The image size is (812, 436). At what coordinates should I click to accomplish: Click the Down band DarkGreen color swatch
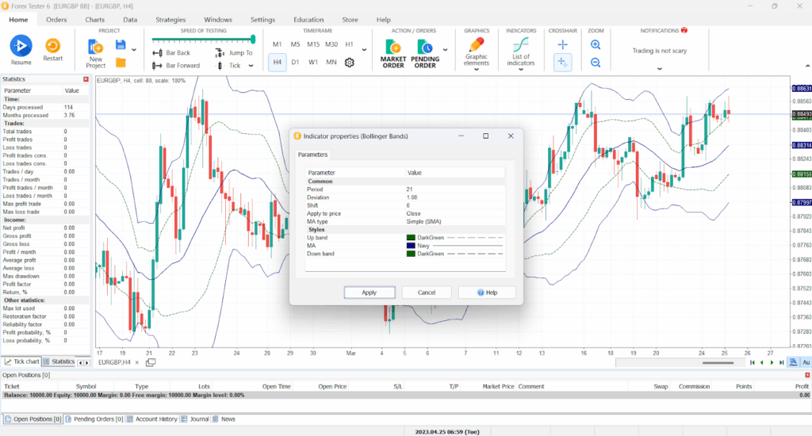click(411, 254)
